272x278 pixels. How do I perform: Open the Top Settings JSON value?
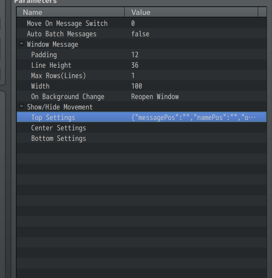coord(193,117)
